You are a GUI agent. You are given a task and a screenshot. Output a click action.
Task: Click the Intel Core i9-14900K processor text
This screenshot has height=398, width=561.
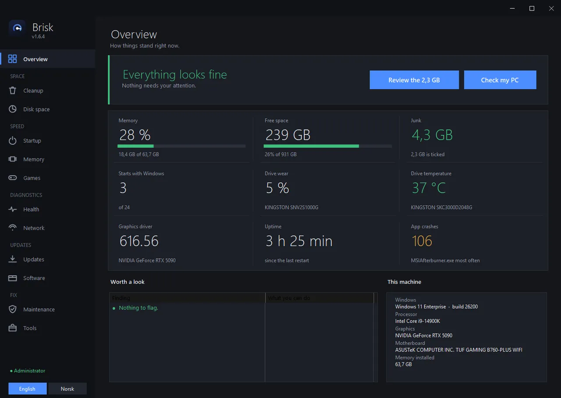click(x=418, y=321)
